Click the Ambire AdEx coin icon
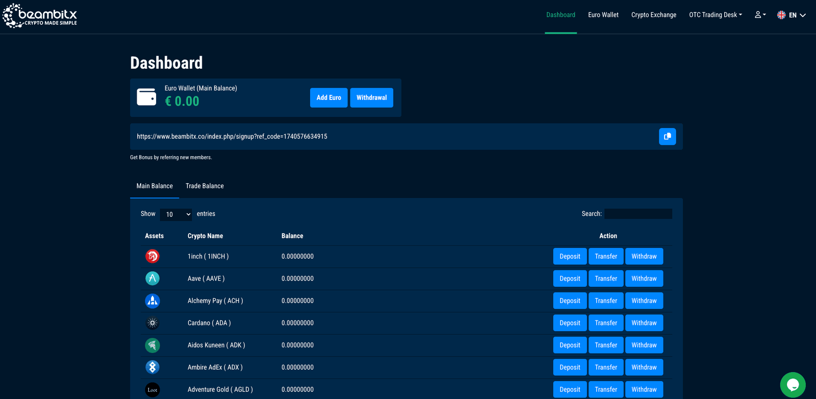This screenshot has height=399, width=816. tap(152, 367)
